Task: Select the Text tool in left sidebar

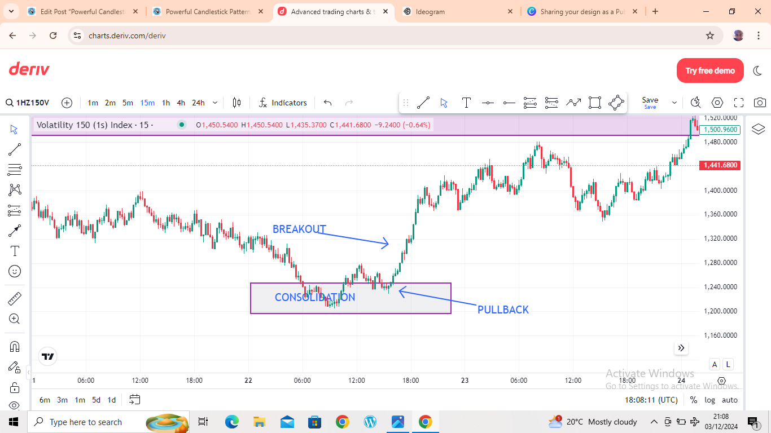Action: click(15, 251)
